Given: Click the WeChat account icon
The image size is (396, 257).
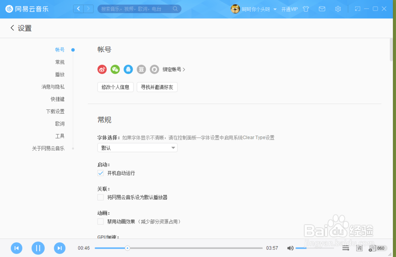Looking at the screenshot, I should pos(115,69).
